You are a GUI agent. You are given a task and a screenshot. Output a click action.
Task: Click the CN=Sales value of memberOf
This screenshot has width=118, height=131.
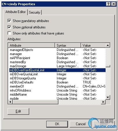click(x=94, y=86)
